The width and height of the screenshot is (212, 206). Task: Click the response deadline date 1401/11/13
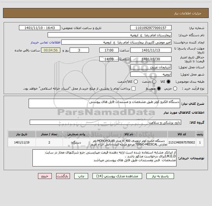pyautogui.click(x=151, y=50)
